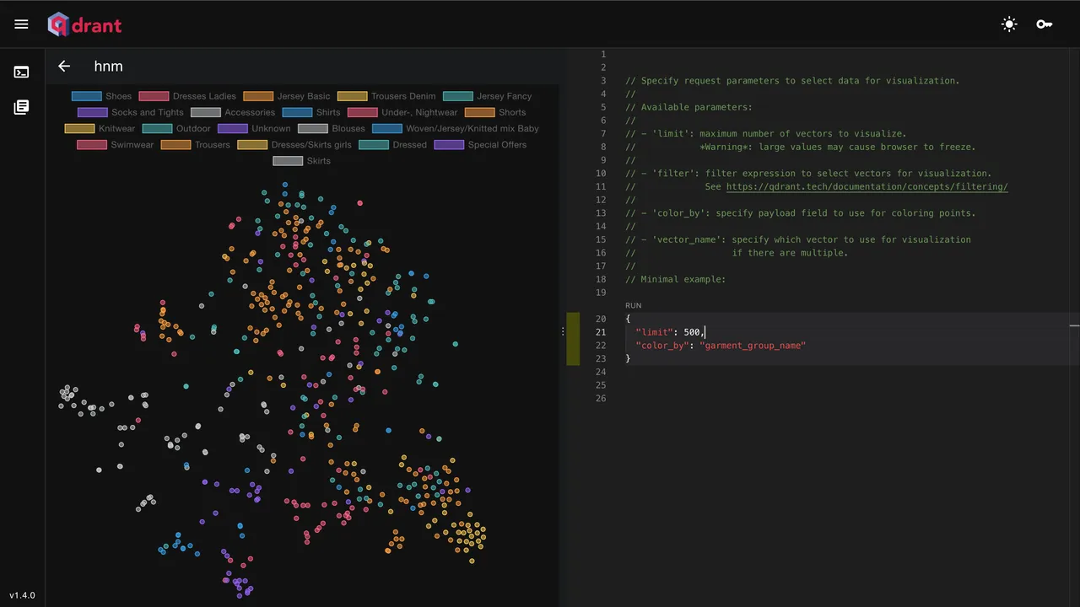Screen dimensions: 1080x607
Task: Click line number 20 in the gutter
Action: pyautogui.click(x=601, y=319)
